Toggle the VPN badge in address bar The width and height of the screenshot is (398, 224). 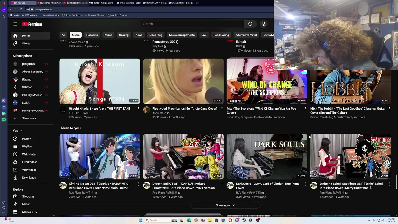[27, 9]
